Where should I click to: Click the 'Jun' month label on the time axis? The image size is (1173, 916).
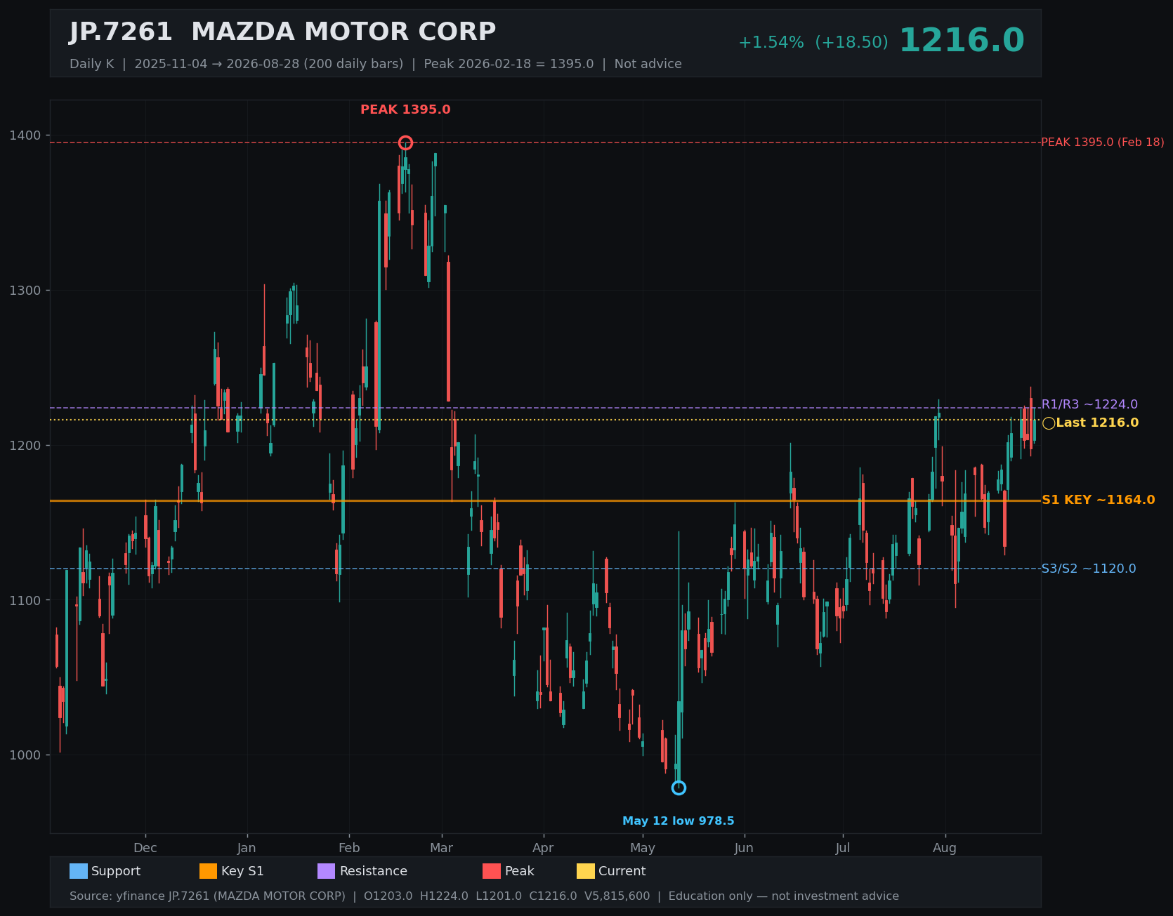(x=744, y=848)
